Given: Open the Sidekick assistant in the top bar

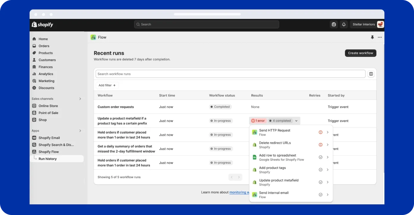Looking at the screenshot, I should click(x=334, y=24).
